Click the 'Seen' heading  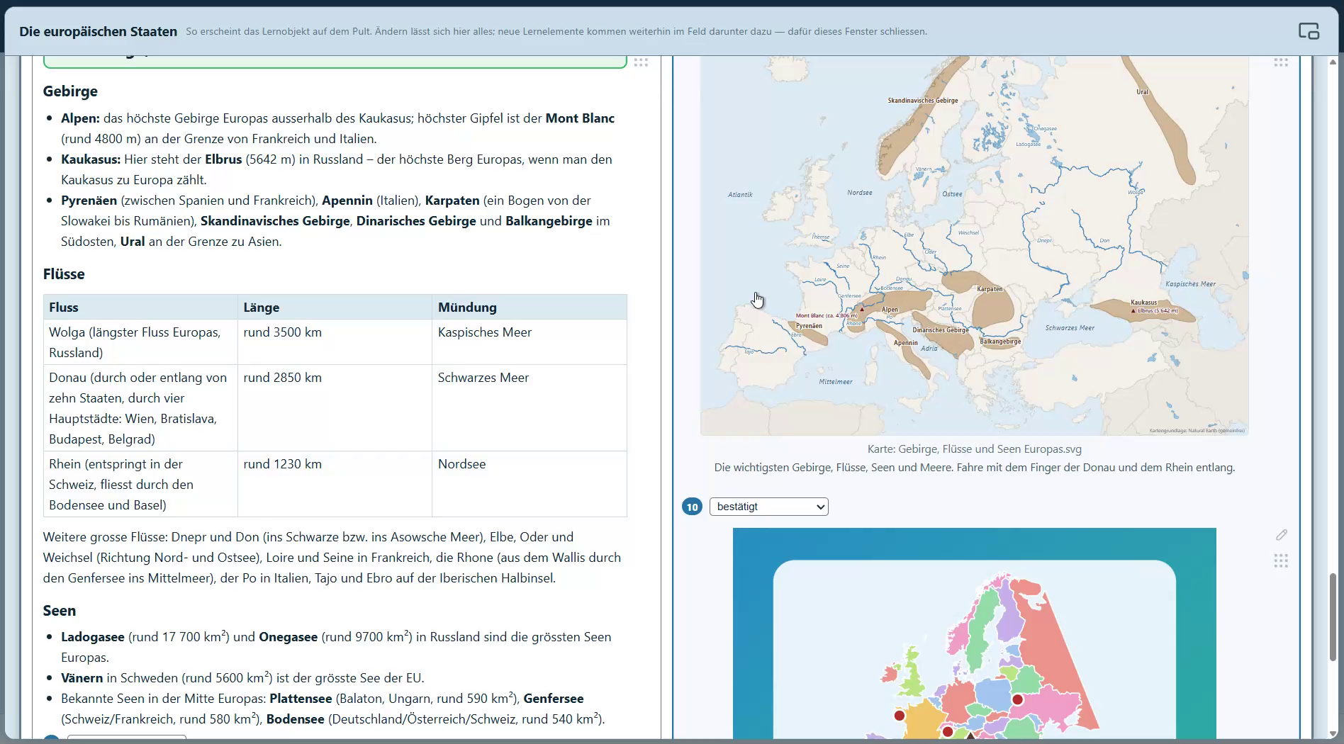point(60,611)
